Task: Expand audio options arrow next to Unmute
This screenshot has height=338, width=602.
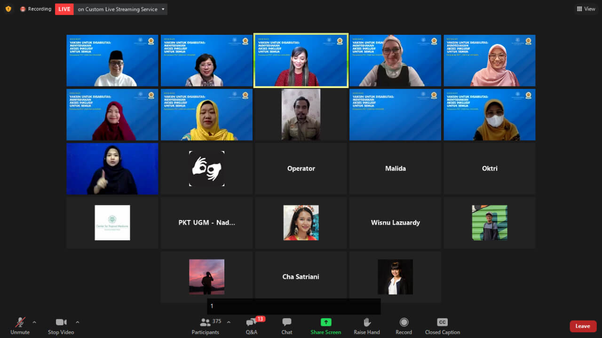Action: [x=34, y=322]
